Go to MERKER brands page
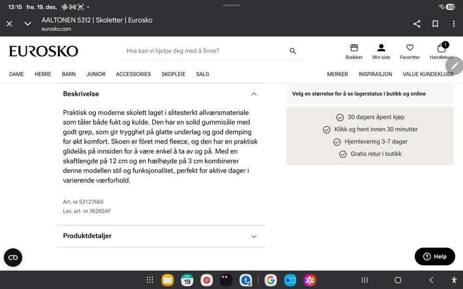Screen dimensions: 463x289 click(337, 74)
